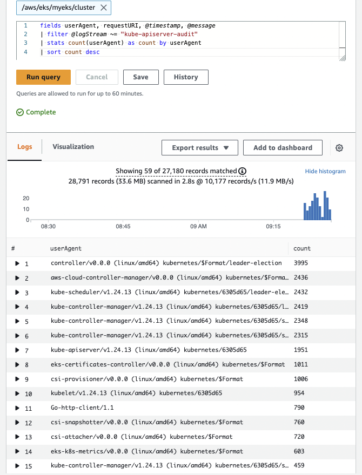Screen dimensions: 362x475
Task: Select count value 3995
Action: point(301,263)
